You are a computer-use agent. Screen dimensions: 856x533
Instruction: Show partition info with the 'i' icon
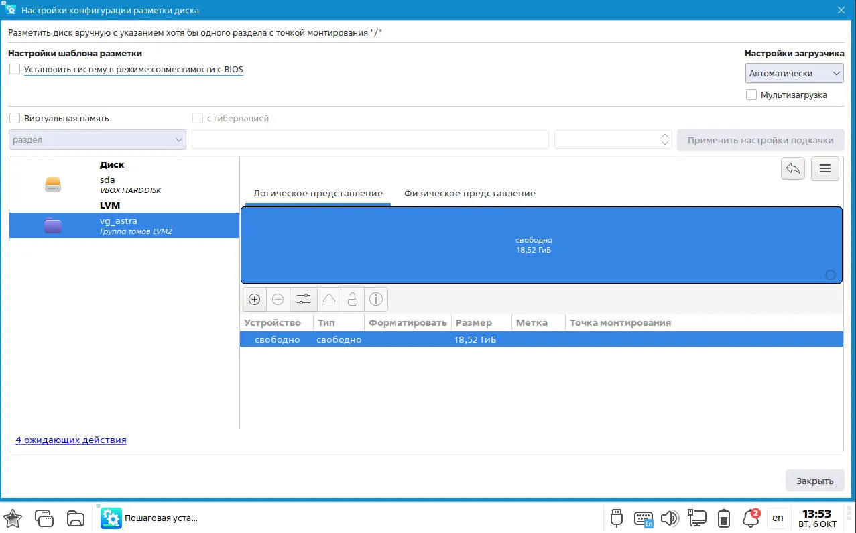coord(376,299)
